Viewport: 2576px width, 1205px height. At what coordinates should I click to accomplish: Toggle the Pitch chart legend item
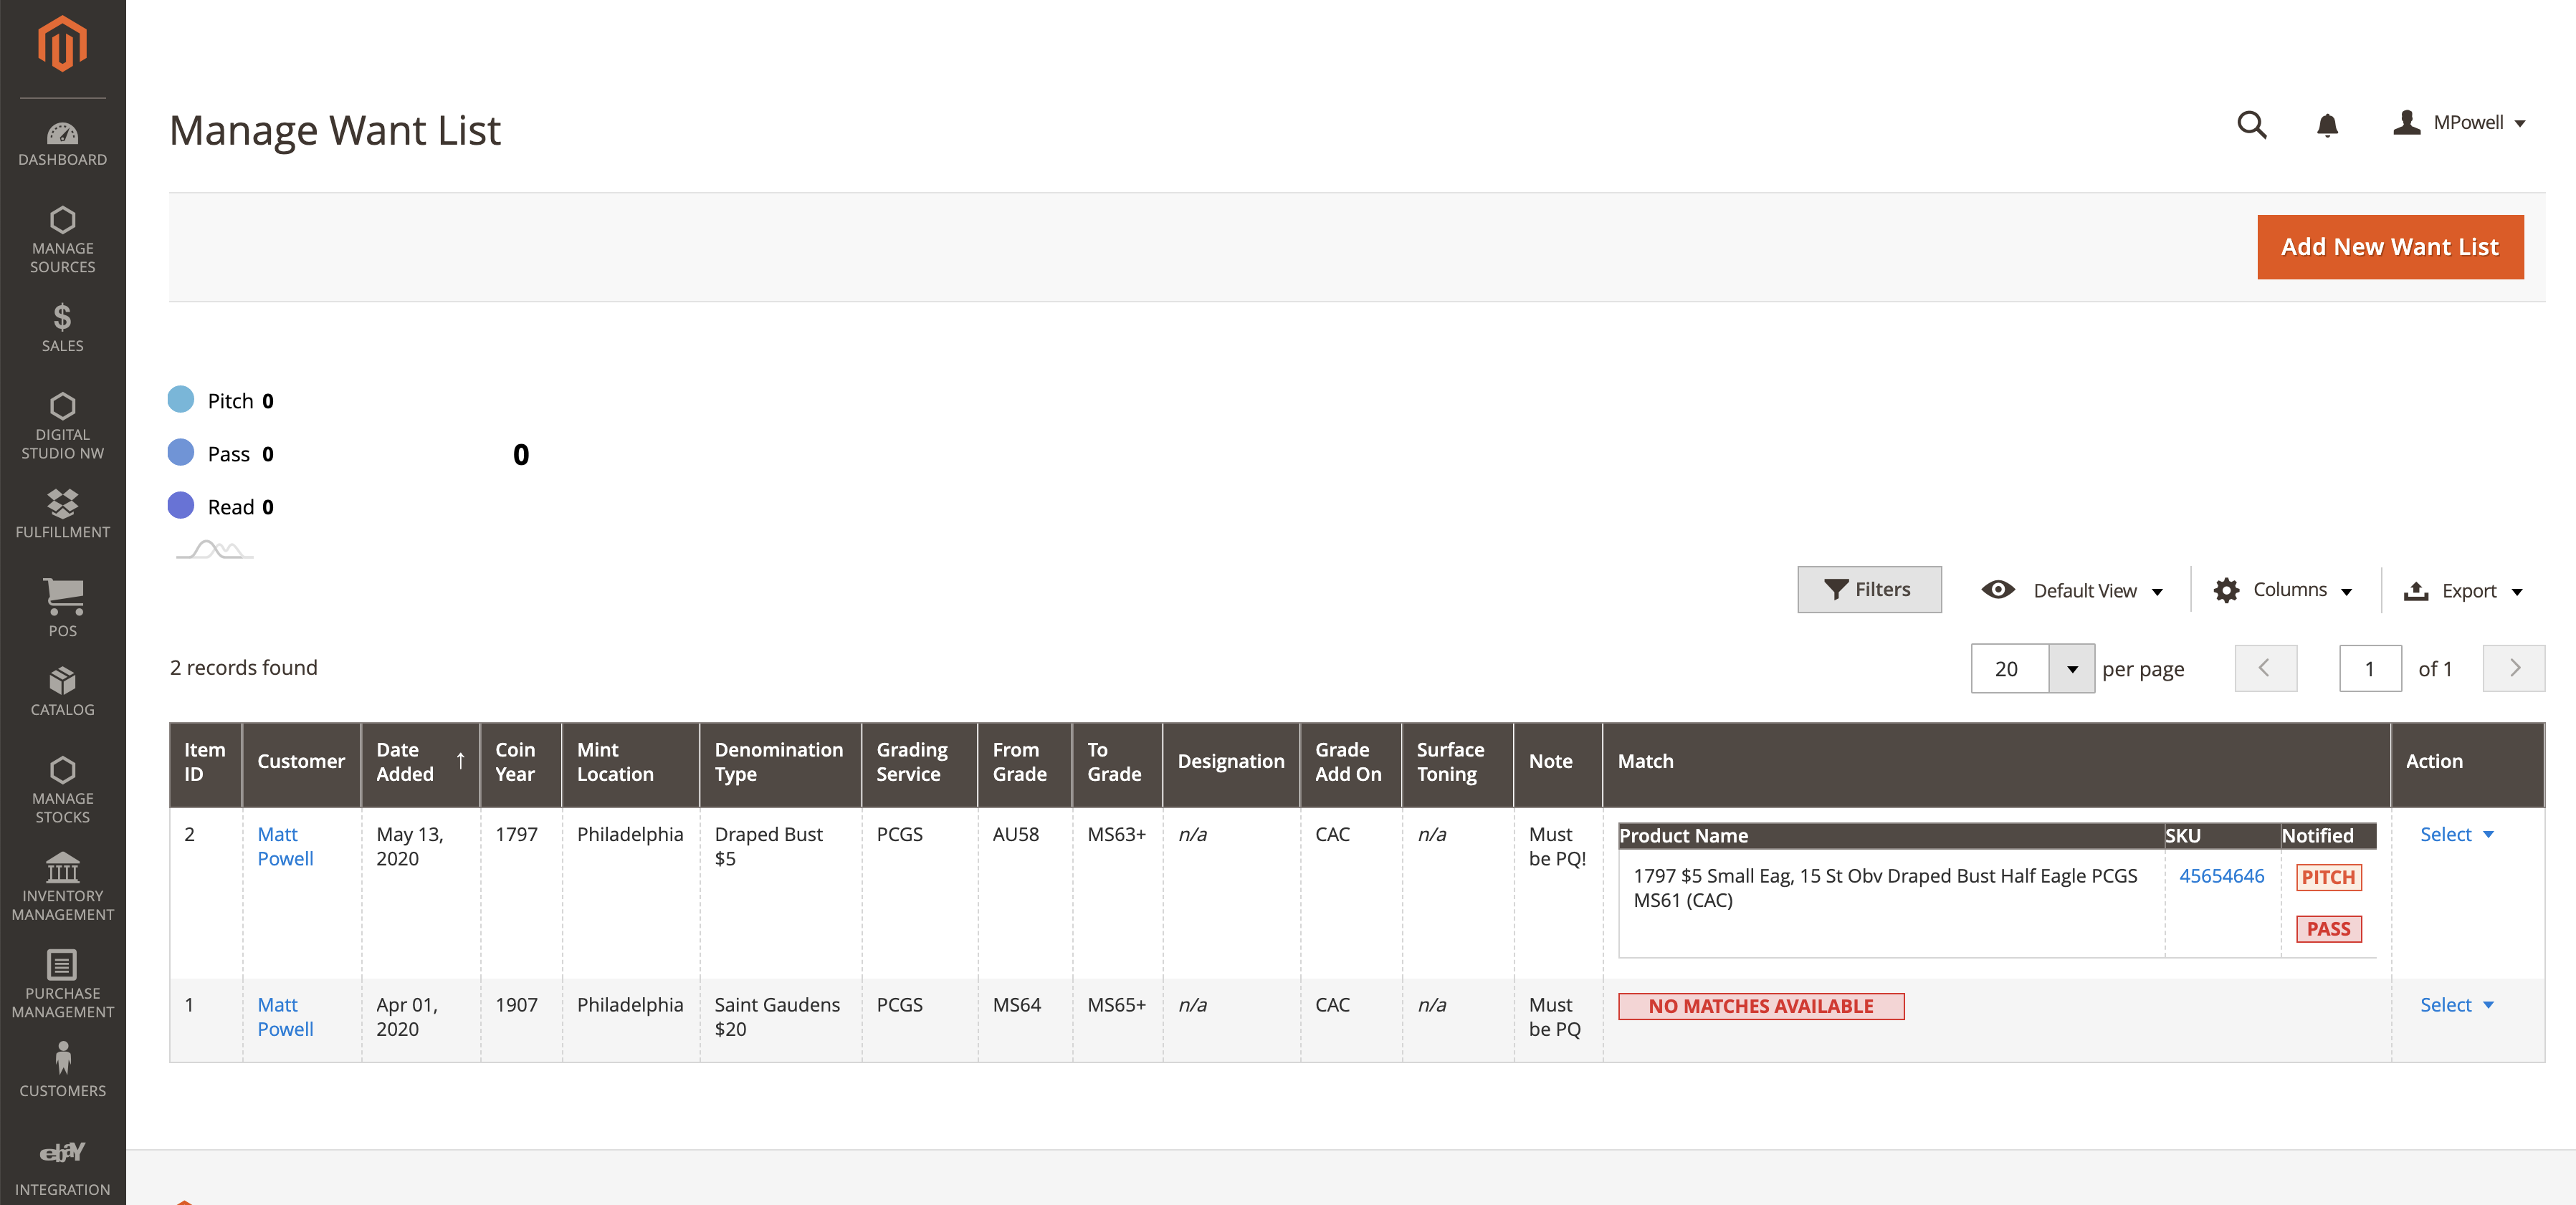[x=221, y=400]
